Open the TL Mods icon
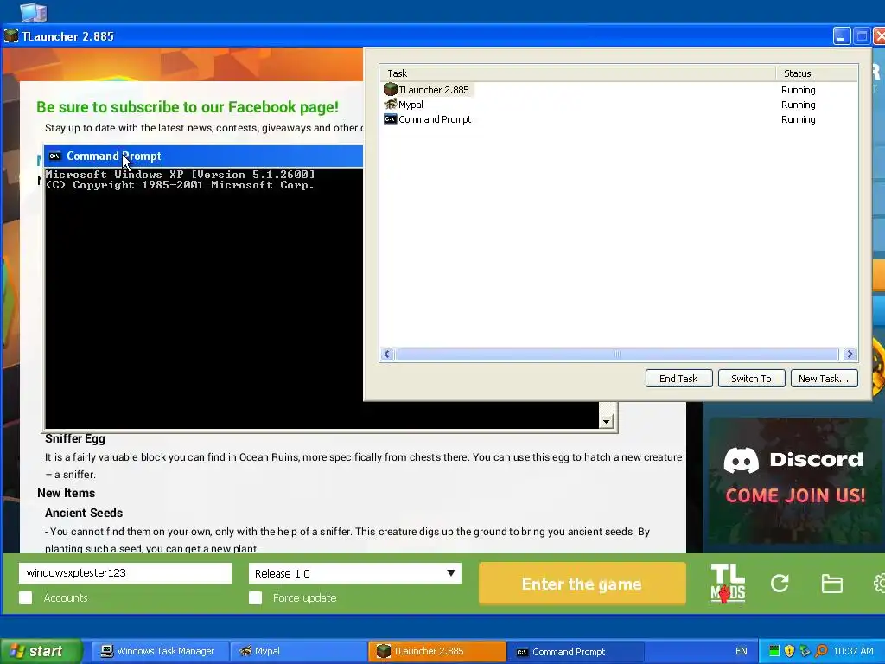 click(x=728, y=584)
